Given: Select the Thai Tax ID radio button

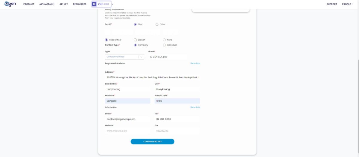Looking at the screenshot, I should 135,24.
